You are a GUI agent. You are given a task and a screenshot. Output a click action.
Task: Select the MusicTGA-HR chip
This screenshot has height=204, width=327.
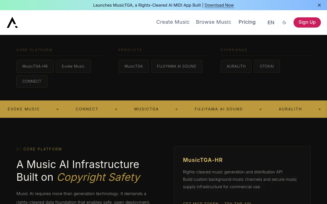(x=35, y=66)
